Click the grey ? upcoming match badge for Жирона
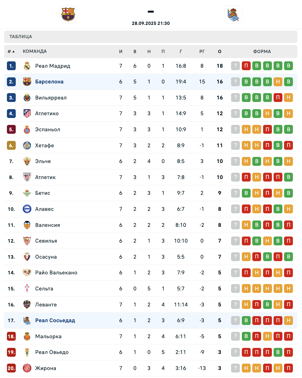 (x=235, y=368)
